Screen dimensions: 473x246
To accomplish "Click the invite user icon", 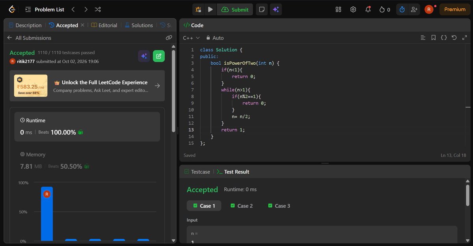I will click(413, 9).
